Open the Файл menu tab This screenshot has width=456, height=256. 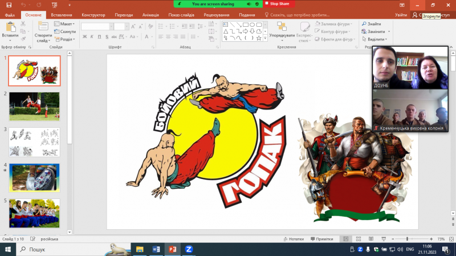tap(10, 15)
